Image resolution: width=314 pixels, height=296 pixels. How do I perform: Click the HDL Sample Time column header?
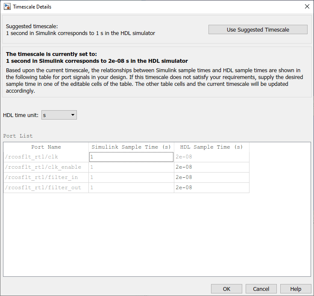(211, 147)
